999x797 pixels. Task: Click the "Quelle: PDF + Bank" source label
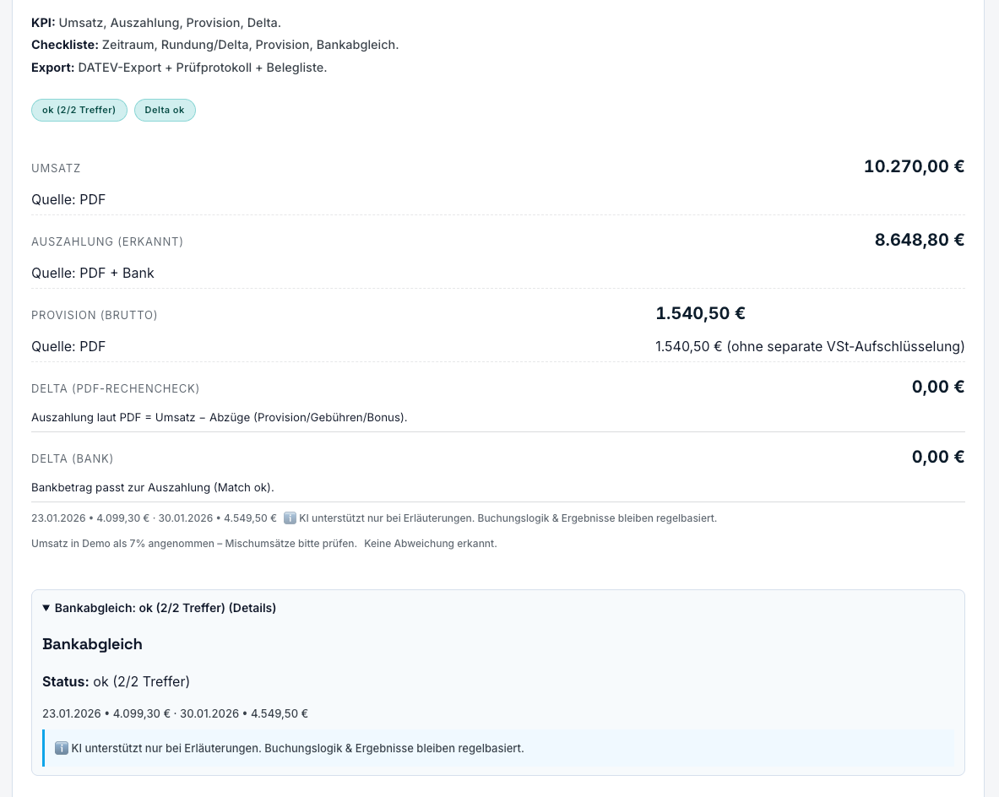coord(93,273)
